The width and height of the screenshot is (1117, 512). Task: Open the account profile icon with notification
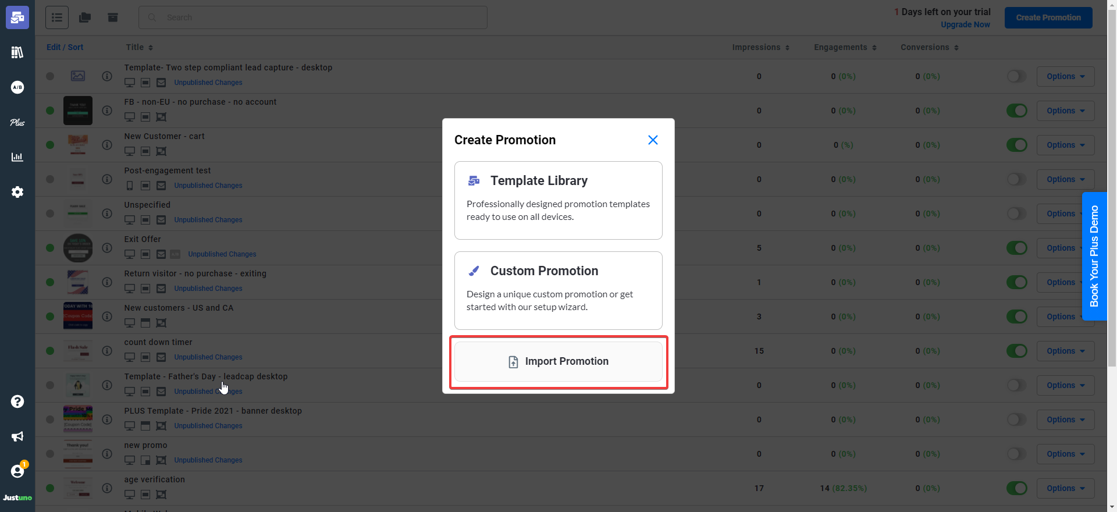click(17, 471)
